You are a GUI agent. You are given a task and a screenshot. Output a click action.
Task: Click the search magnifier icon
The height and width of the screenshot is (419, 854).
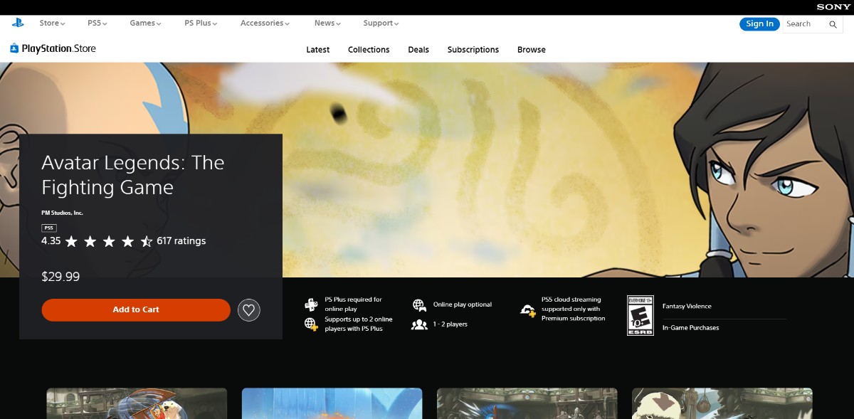833,24
